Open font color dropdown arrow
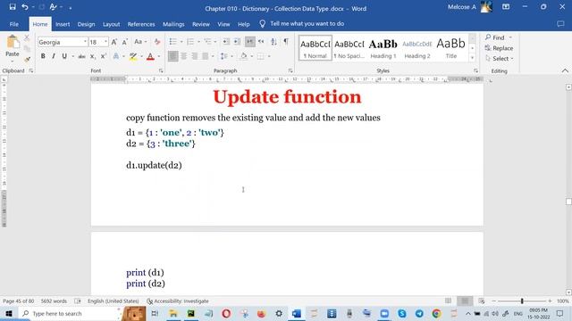This screenshot has width=572, height=321. coord(159,56)
